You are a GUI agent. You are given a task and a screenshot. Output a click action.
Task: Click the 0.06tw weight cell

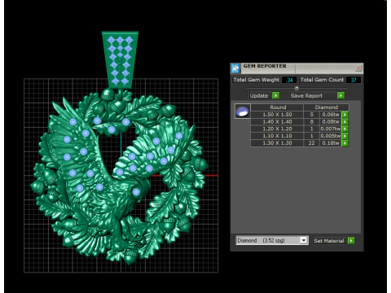tap(331, 115)
